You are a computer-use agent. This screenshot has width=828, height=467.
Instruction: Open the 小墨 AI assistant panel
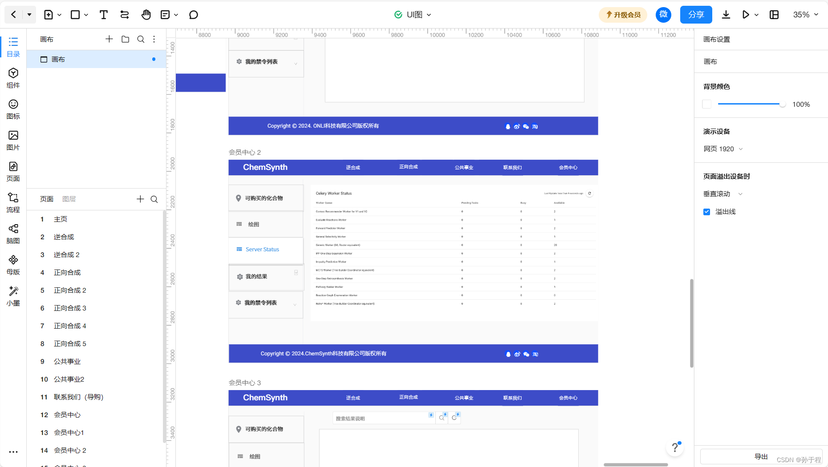point(13,296)
